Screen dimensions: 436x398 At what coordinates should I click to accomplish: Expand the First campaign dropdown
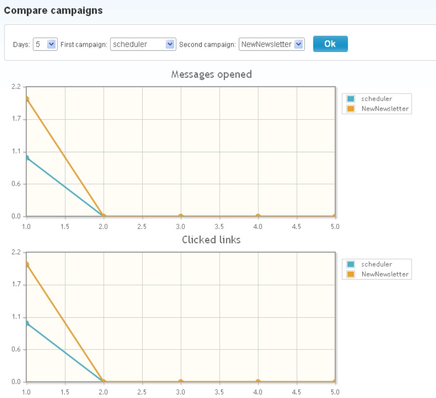coord(143,44)
